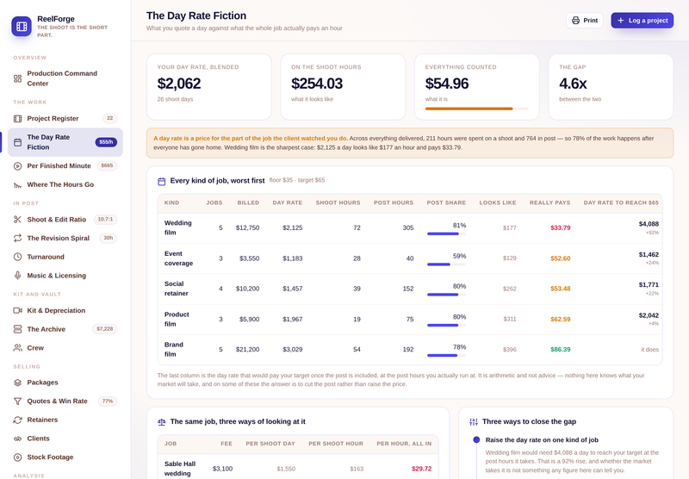Click the Day Rate Fiction calendar icon in sidebar

click(17, 142)
